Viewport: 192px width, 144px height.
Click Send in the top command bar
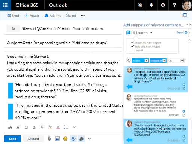click(x=13, y=16)
